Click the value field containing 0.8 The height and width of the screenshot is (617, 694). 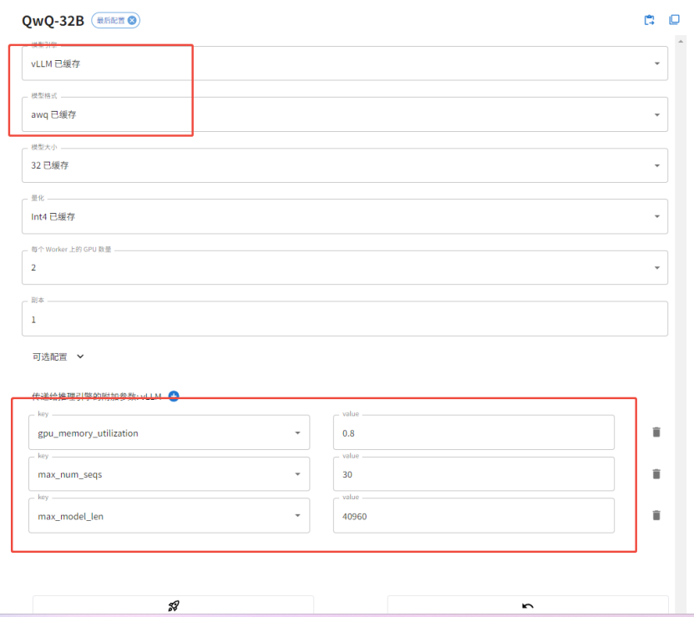click(x=474, y=432)
